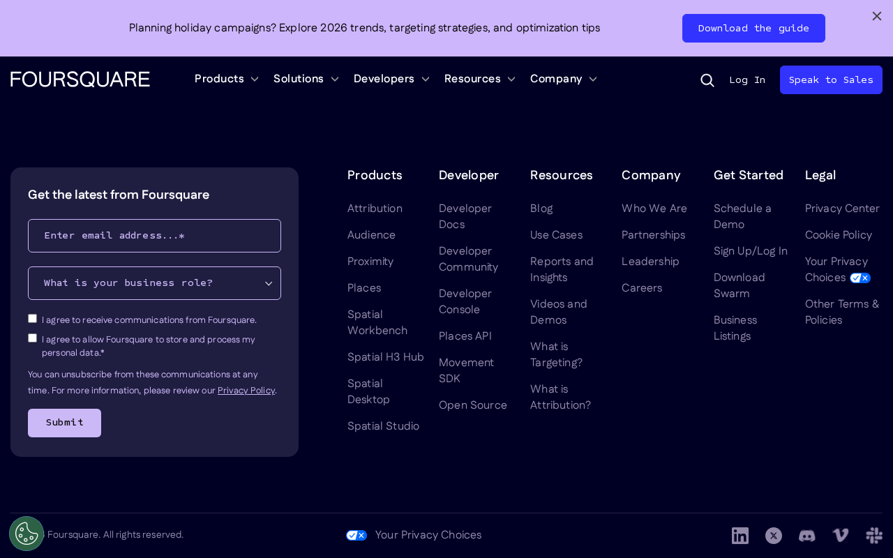Visit Foursquare LinkedIn page icon
This screenshot has width=893, height=558.
740,536
